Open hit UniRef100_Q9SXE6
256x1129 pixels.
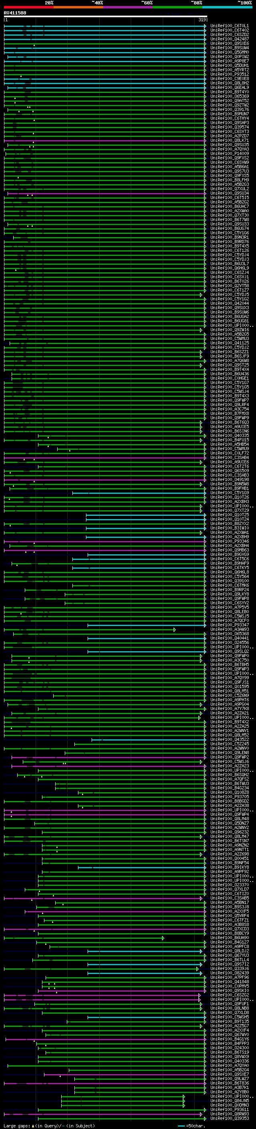point(230,43)
